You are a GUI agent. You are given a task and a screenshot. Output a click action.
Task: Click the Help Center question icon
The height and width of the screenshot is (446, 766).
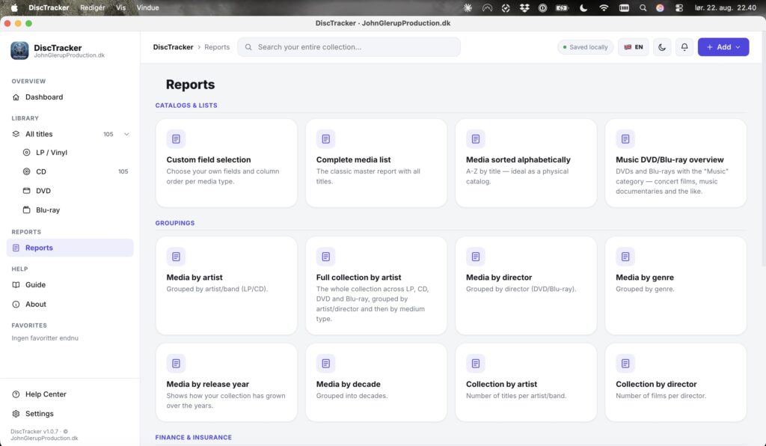(x=16, y=394)
